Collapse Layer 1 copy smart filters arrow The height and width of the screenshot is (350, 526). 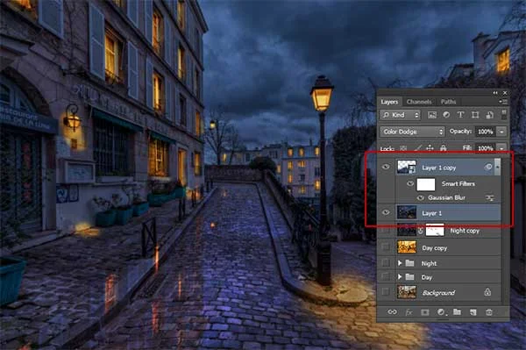click(x=497, y=167)
